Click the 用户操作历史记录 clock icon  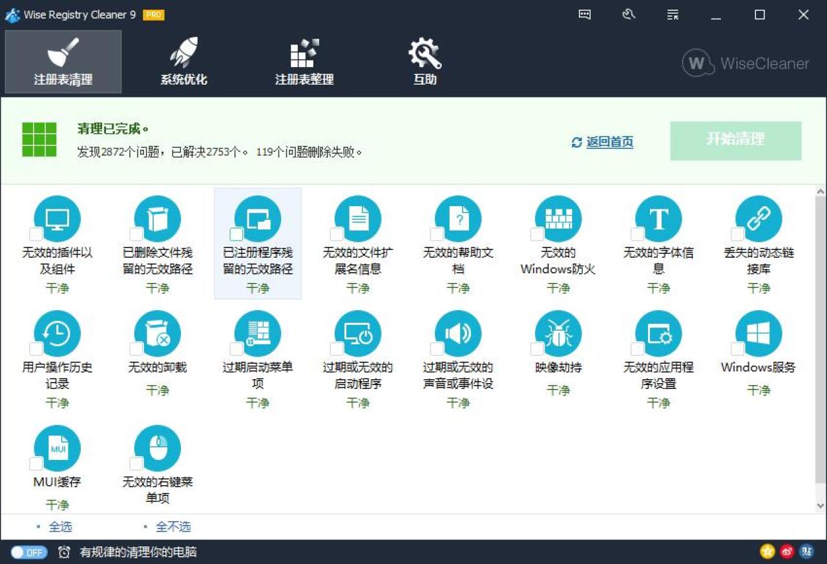pos(58,333)
